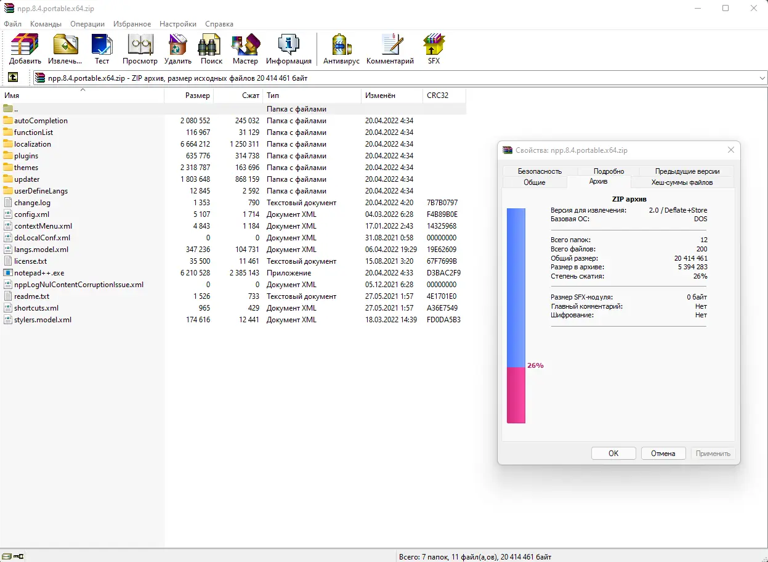Select the readme.txt file name

click(x=31, y=296)
